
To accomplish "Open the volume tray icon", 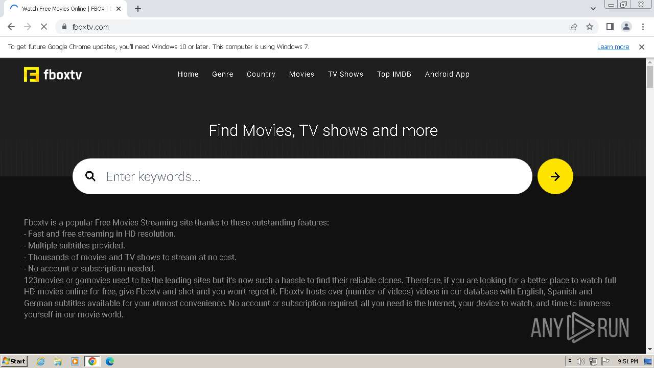I will [581, 361].
